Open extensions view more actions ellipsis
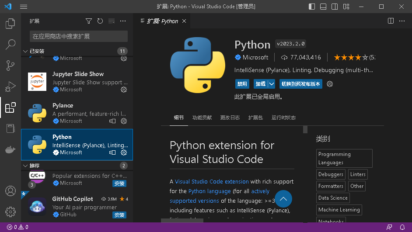Viewport: 412px width, 232px height. 123,21
